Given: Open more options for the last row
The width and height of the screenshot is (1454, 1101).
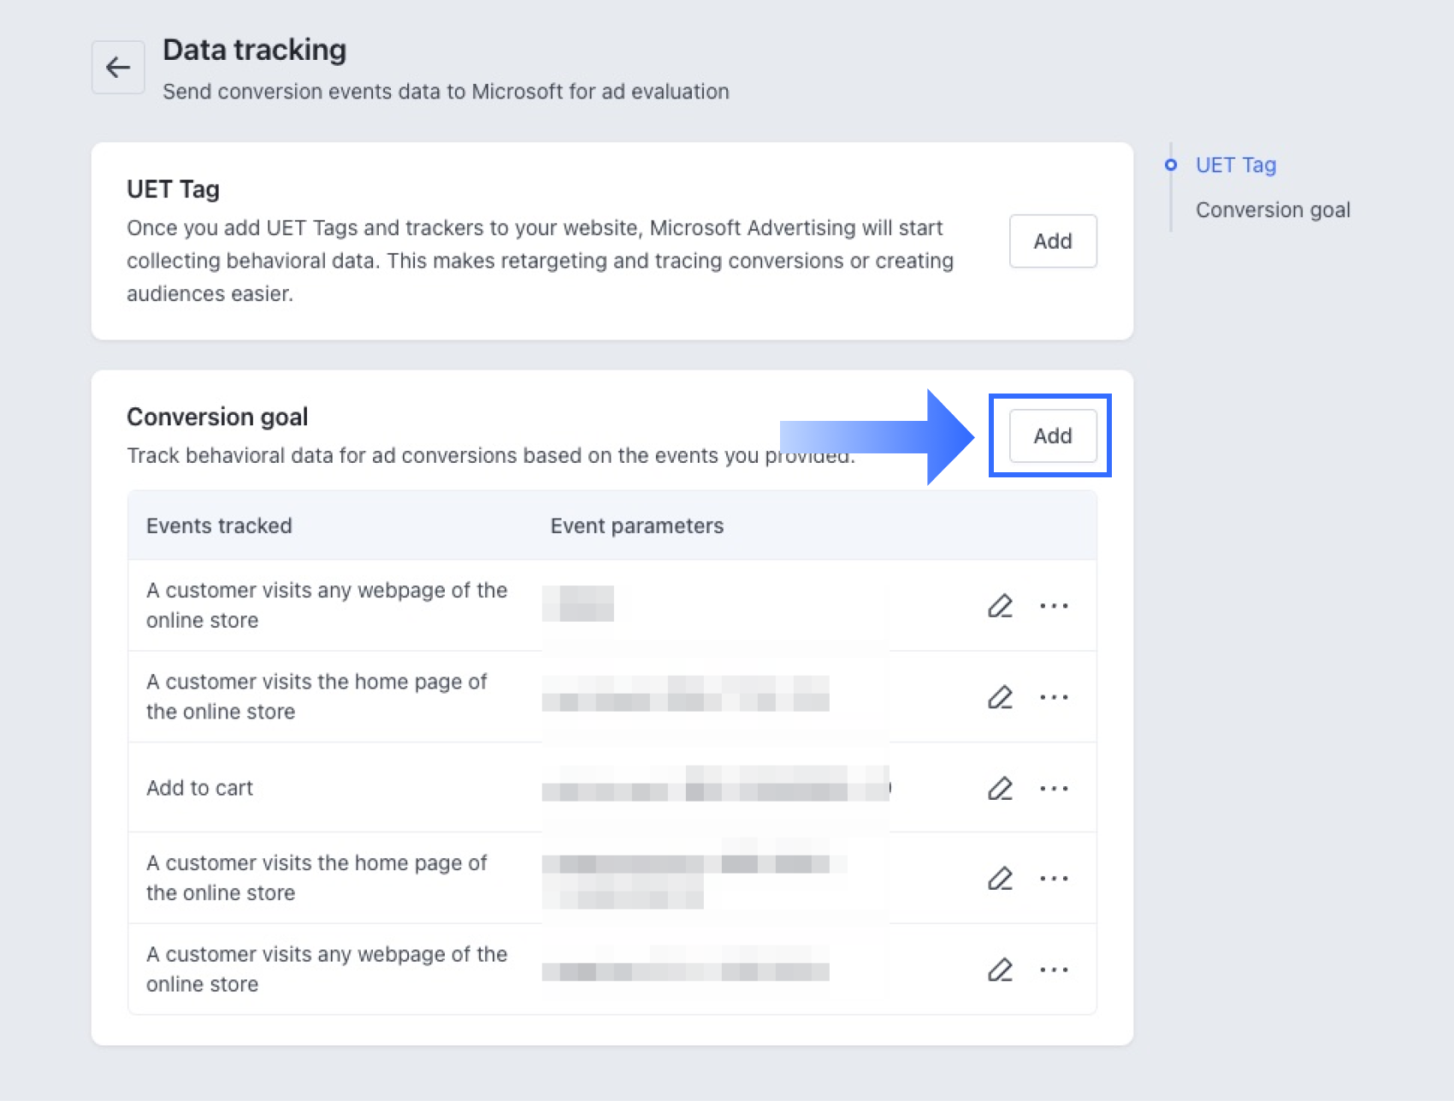Looking at the screenshot, I should pyautogui.click(x=1054, y=969).
